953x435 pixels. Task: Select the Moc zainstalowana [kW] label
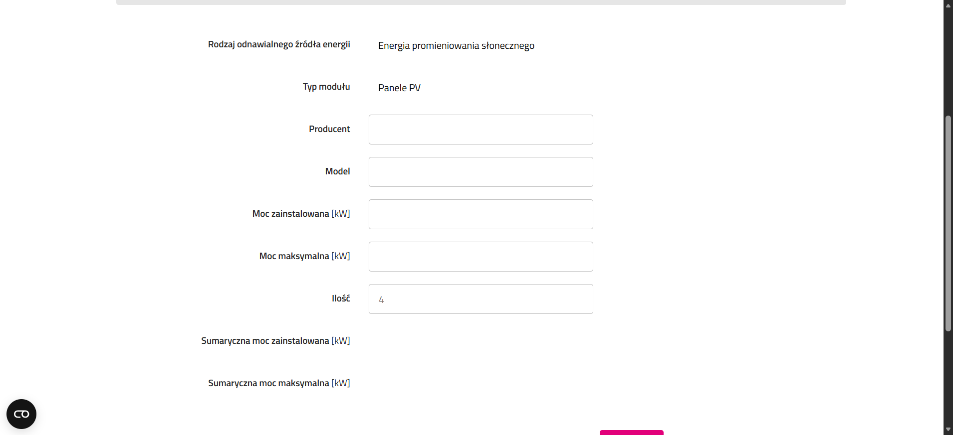click(301, 214)
